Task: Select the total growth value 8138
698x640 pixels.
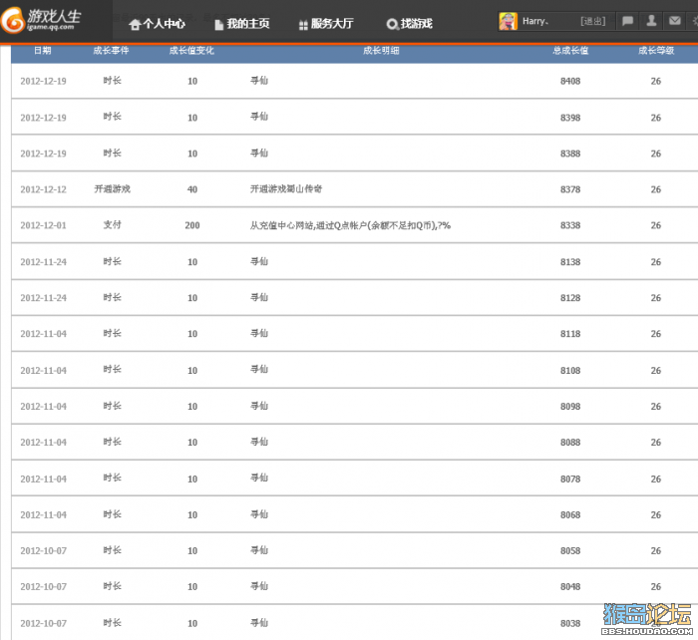Action: pos(570,262)
